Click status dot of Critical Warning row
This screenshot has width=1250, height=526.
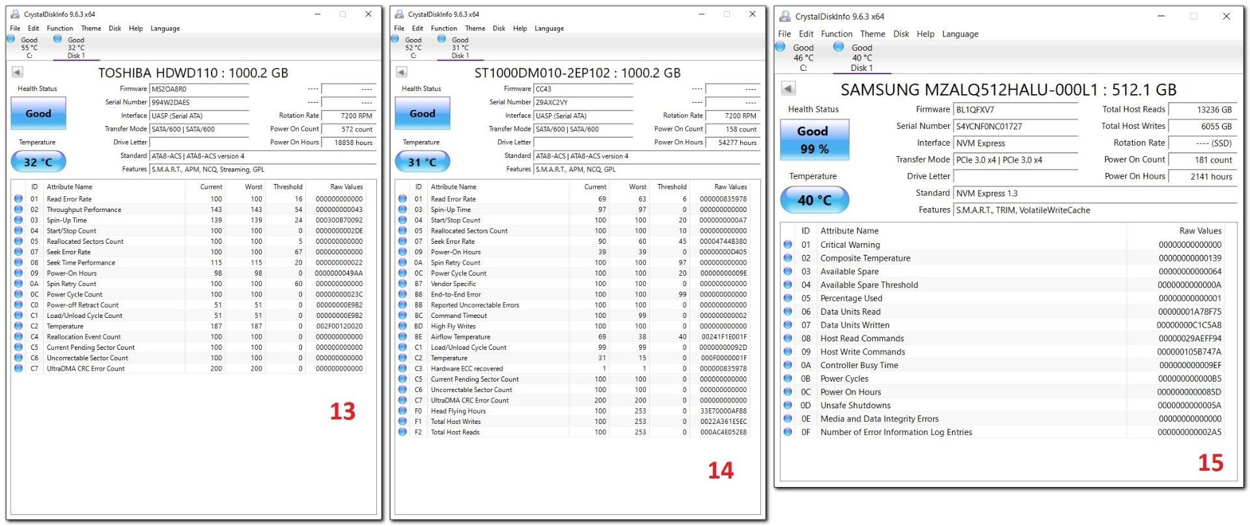tap(788, 244)
